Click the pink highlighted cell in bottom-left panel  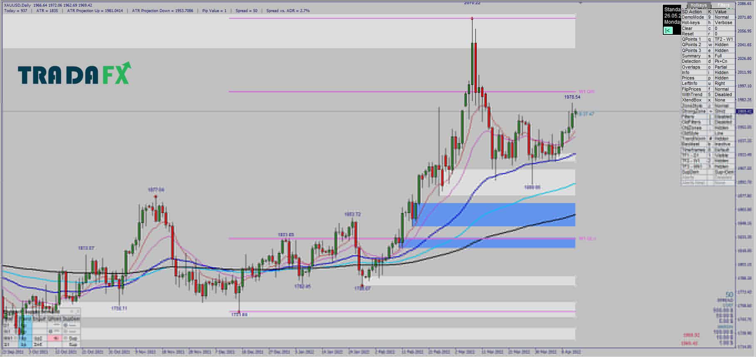tap(55, 338)
